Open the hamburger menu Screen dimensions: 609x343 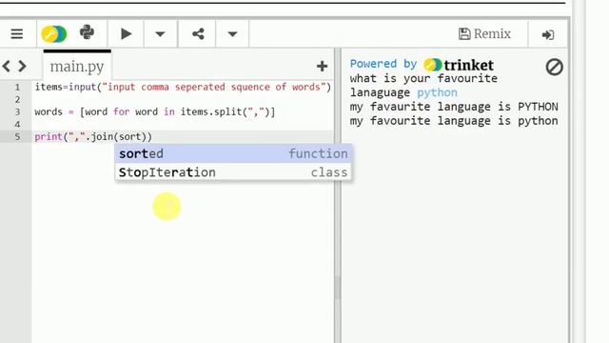[x=17, y=34]
